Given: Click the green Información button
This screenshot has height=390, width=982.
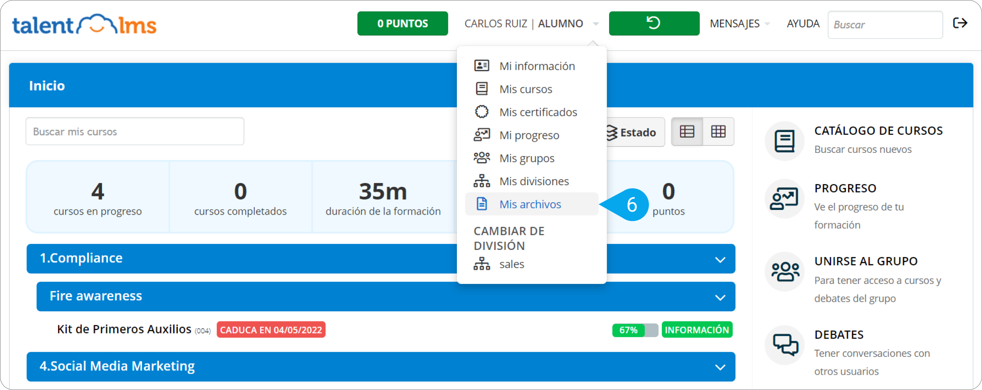Looking at the screenshot, I should pyautogui.click(x=697, y=330).
